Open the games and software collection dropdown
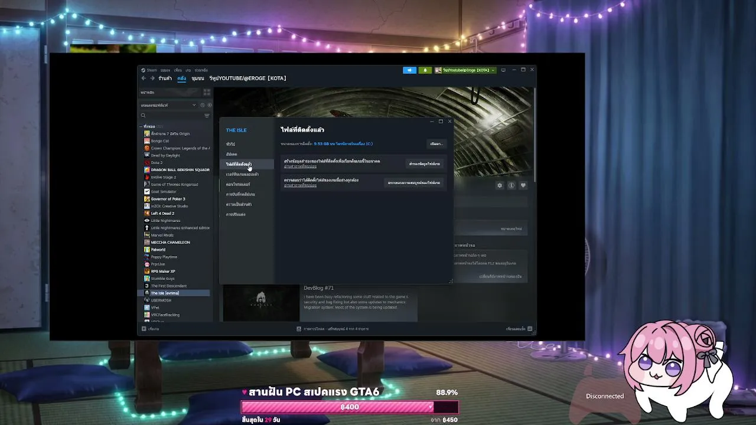Viewport: 756px width, 425px height. 168,105
